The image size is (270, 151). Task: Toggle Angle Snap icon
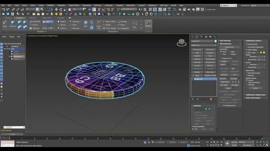[104, 10]
